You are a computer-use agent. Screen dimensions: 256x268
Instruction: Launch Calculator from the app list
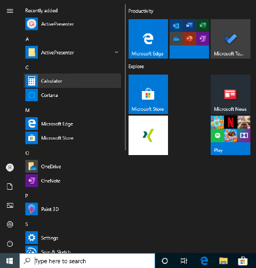pos(73,81)
